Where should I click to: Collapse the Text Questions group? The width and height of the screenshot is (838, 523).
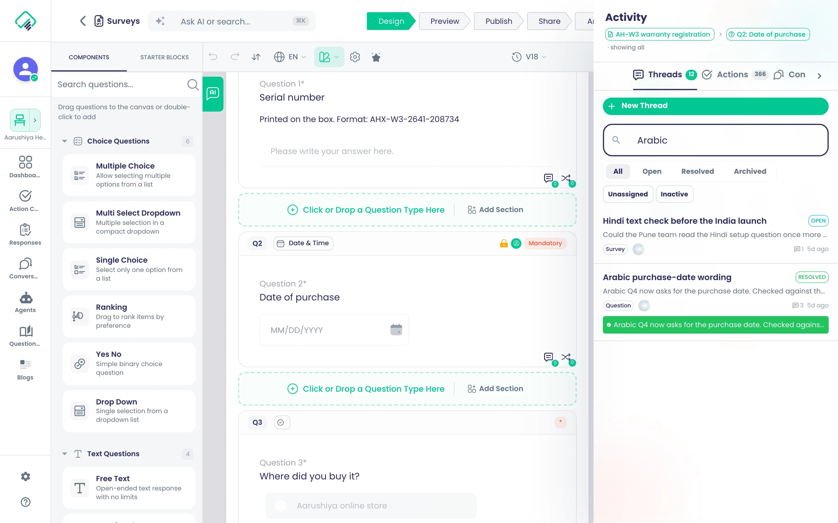pos(64,454)
